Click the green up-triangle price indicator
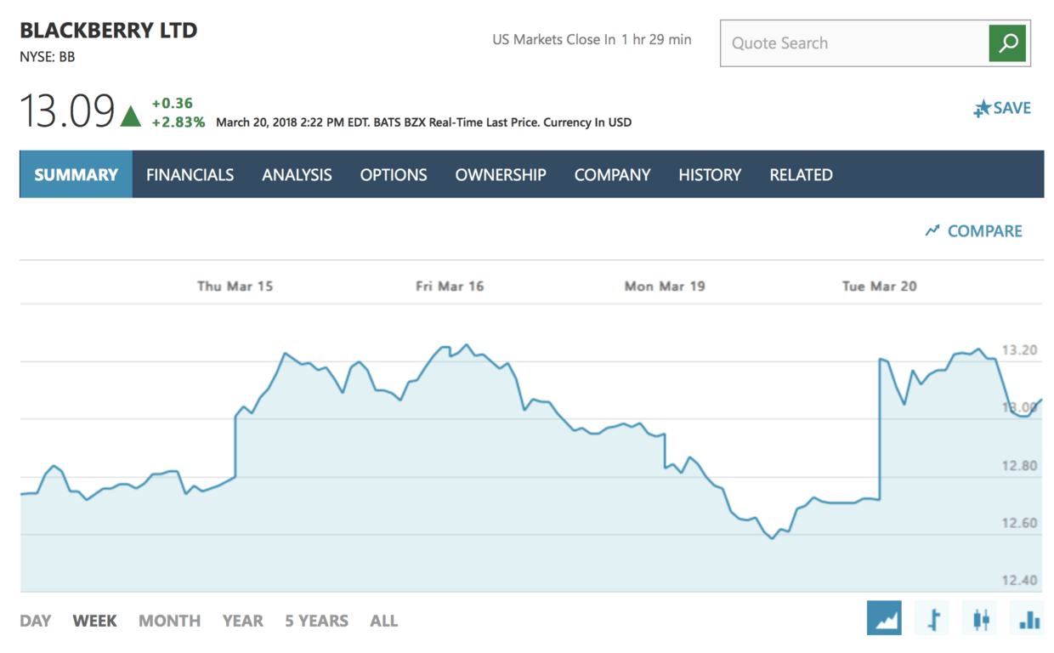 coord(130,115)
